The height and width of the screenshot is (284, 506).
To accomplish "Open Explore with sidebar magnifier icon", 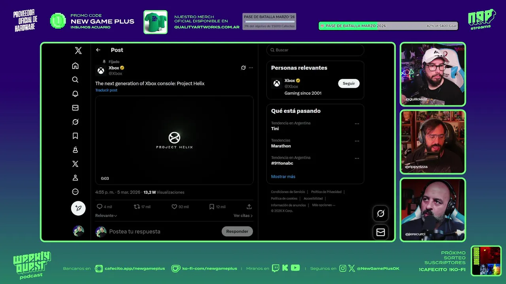I will (75, 80).
